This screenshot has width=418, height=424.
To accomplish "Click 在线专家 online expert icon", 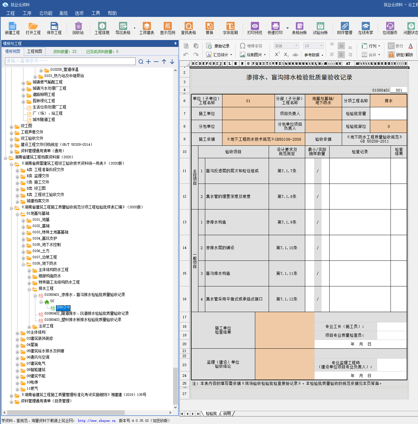I will (366, 28).
